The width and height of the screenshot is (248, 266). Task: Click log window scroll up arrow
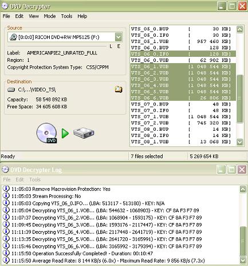pos(243,189)
